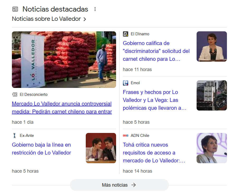Viewport: 233px width, 194px height.
Task: Click the Ex-Ante source name
Action: point(27,136)
